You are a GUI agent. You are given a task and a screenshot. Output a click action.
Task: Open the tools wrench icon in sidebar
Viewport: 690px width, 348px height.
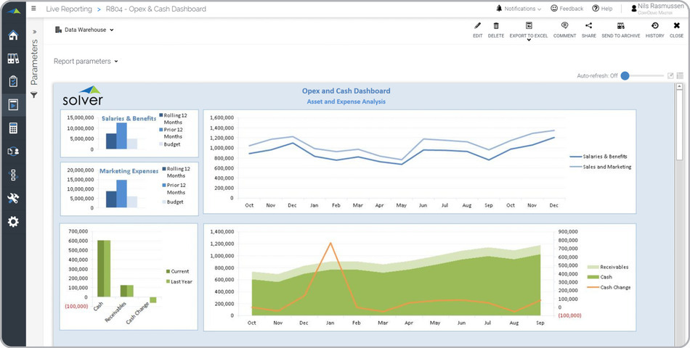pyautogui.click(x=13, y=198)
